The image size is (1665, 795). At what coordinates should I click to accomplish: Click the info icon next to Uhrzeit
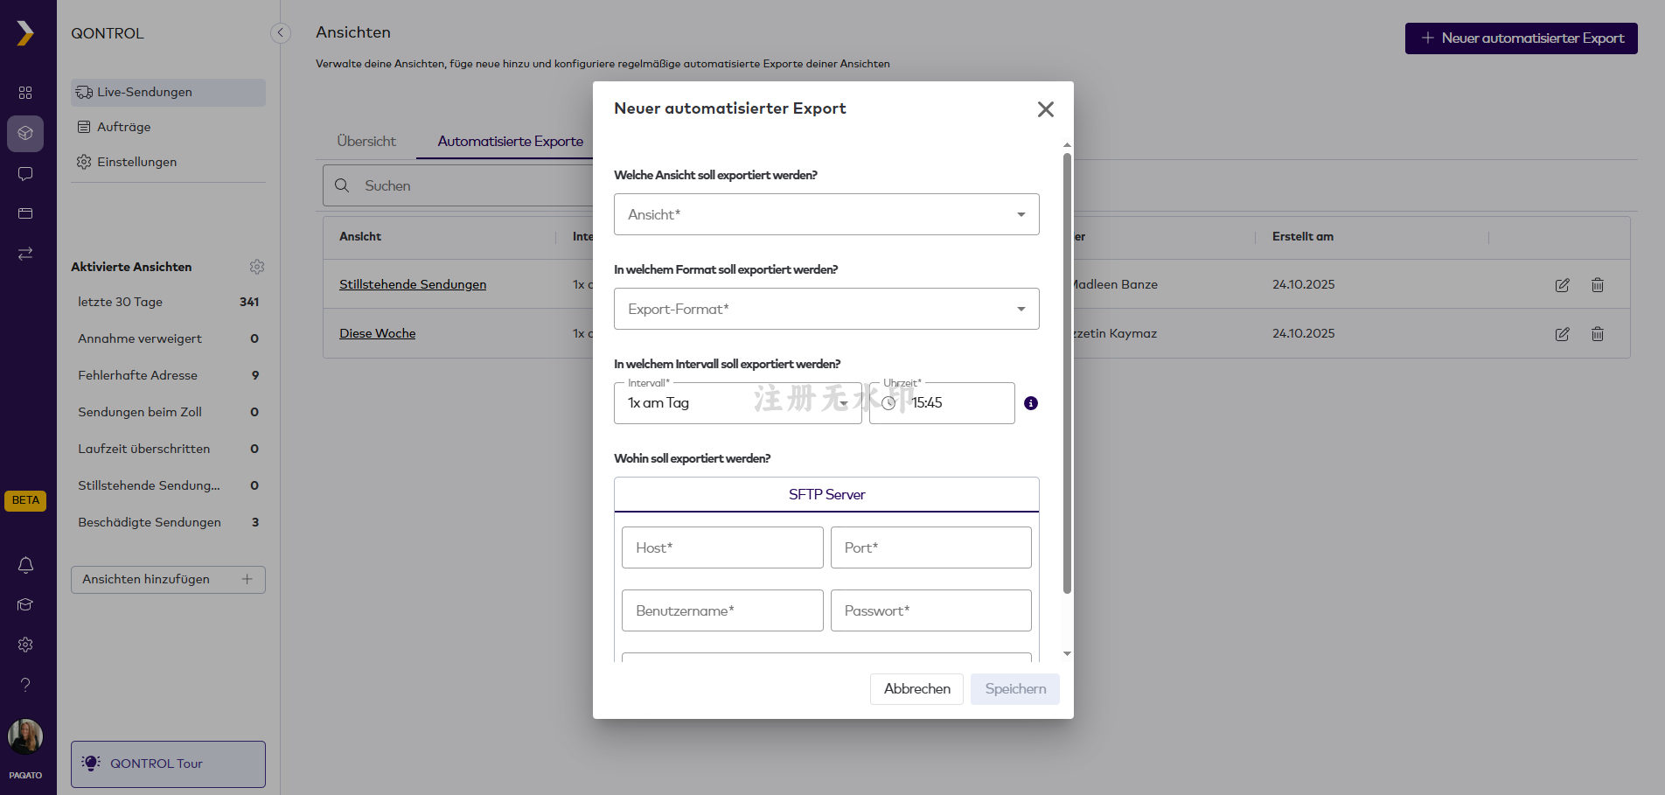[x=1031, y=403]
